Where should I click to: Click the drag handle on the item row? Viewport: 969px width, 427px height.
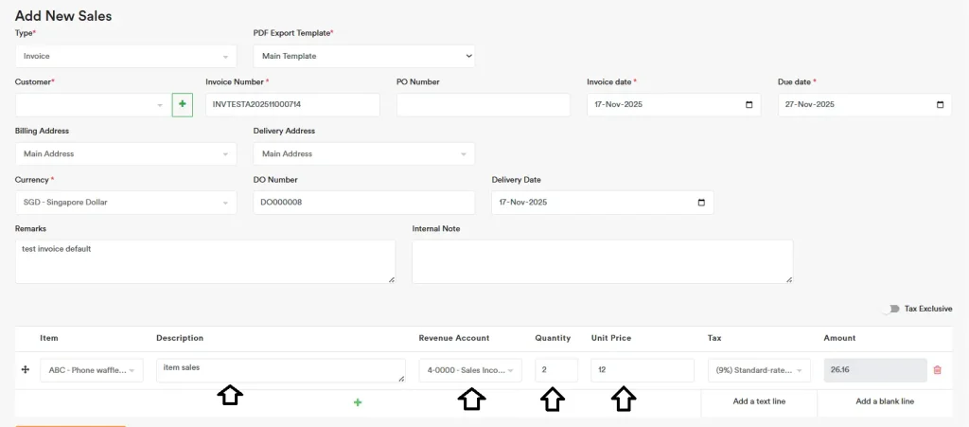[x=25, y=369]
